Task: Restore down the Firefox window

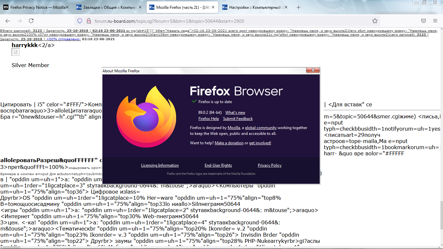Action: [x=424, y=2]
